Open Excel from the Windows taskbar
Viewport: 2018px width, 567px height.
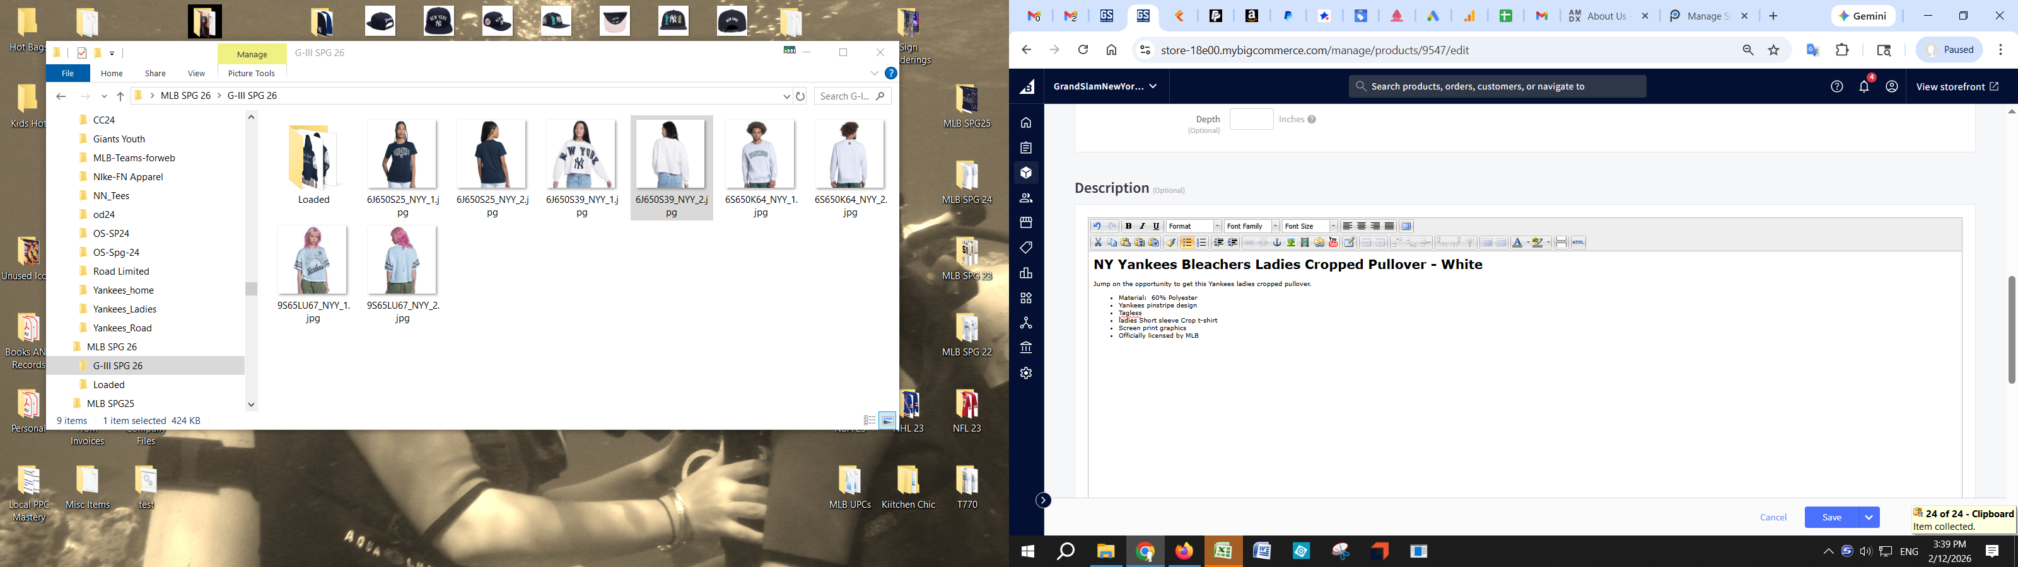1223,551
